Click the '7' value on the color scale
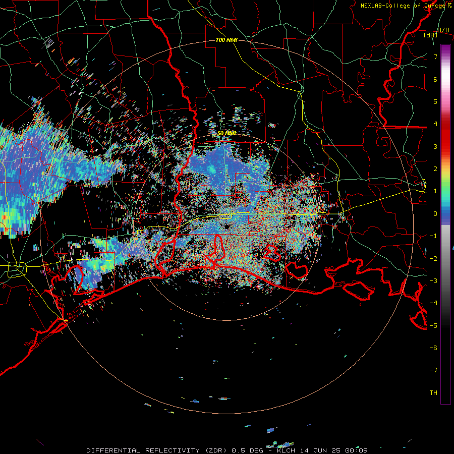Viewport: 454px width, 454px height. coord(435,56)
